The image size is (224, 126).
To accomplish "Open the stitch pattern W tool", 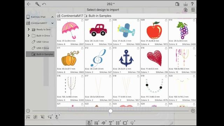I will tap(97, 123).
